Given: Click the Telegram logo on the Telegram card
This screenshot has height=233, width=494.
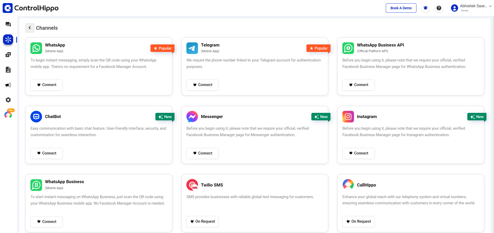Looking at the screenshot, I should tap(192, 48).
